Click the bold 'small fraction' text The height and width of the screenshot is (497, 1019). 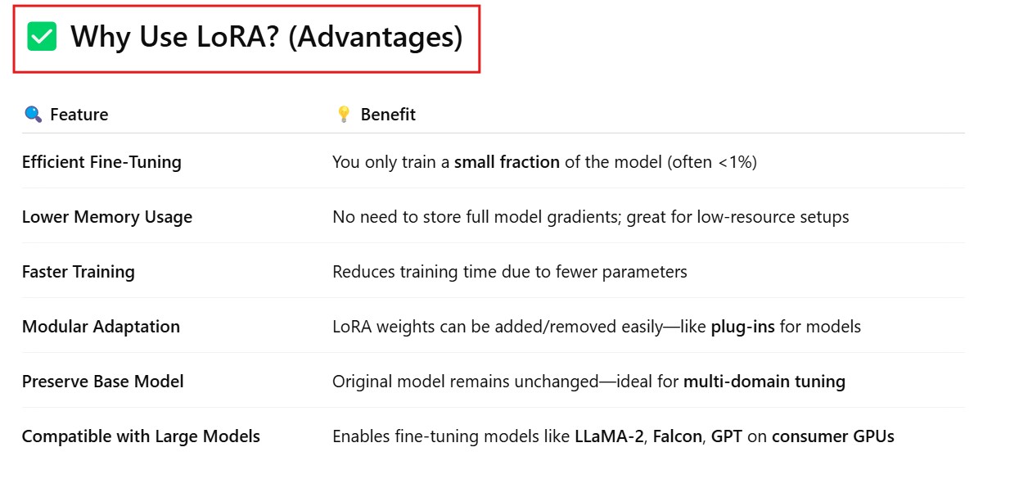507,162
